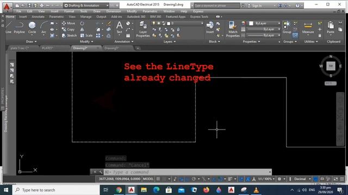348x195 pixels.
Task: Click the keyword search field in title bar
Action: point(216,5)
